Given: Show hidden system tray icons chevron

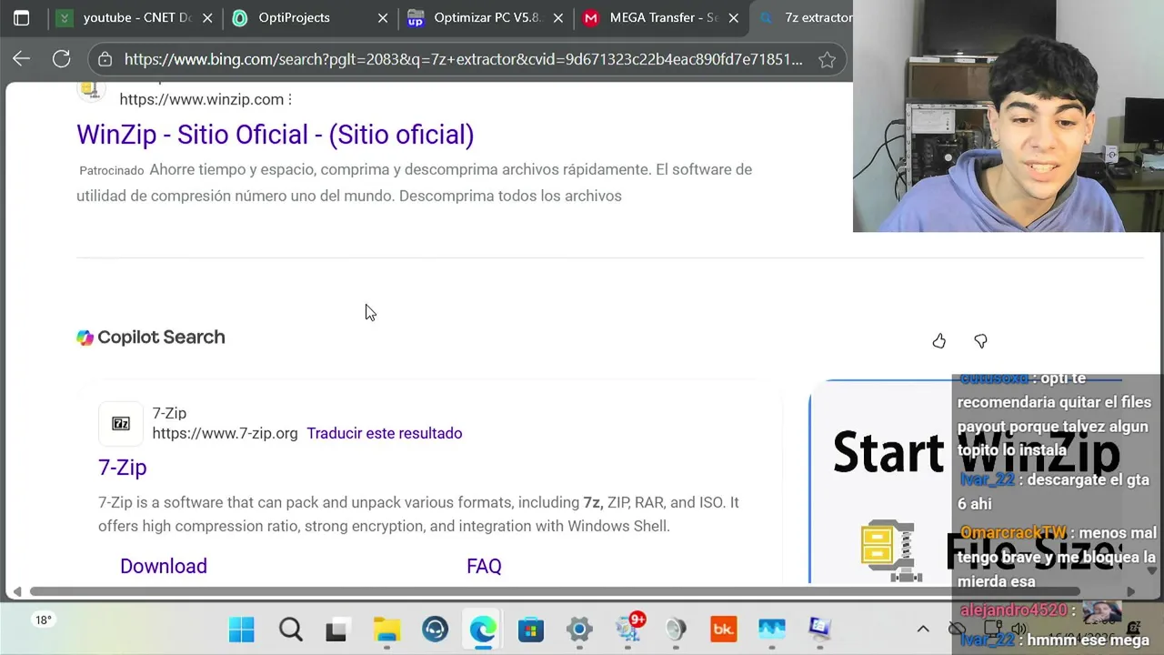Looking at the screenshot, I should [x=923, y=629].
